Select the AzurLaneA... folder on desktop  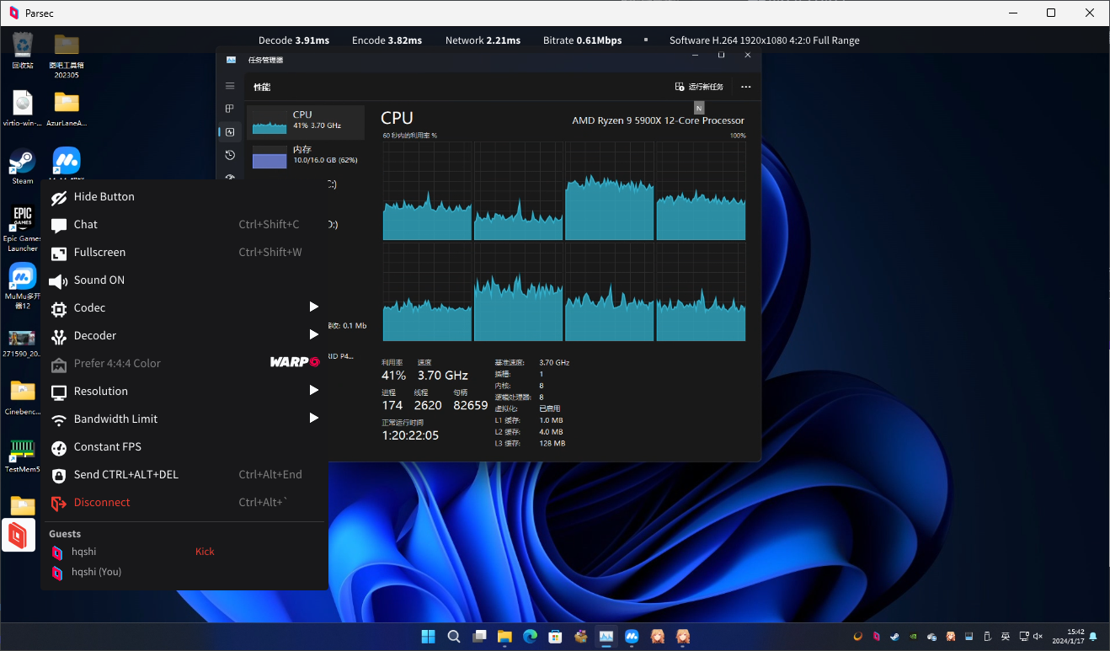[x=67, y=109]
